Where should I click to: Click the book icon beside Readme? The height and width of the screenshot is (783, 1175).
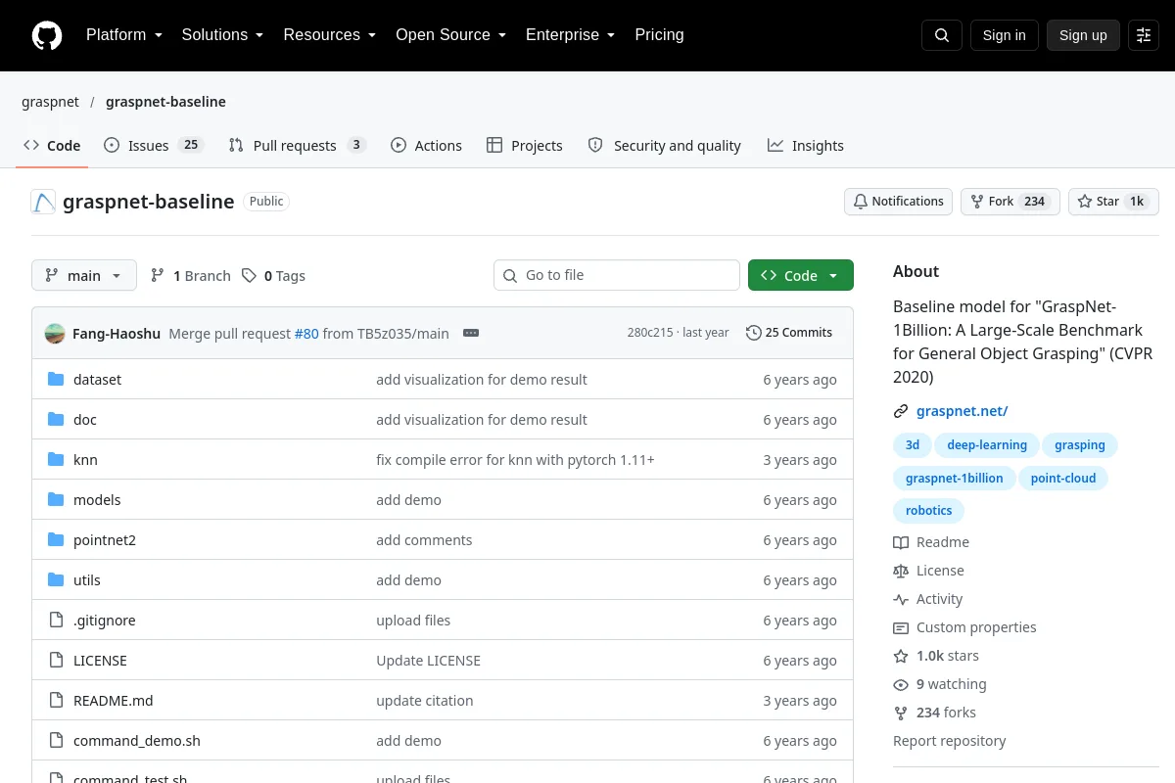(901, 542)
